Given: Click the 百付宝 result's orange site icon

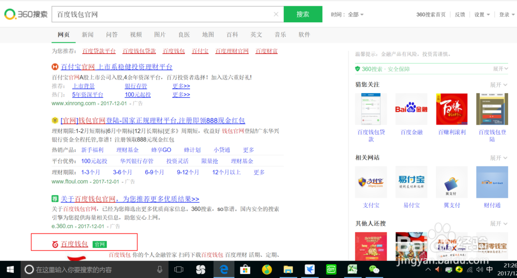Looking at the screenshot, I should (55, 67).
